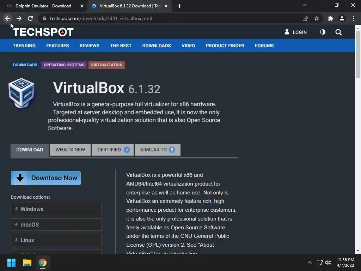
Task: Reload the TechSpot page
Action: click(x=30, y=18)
